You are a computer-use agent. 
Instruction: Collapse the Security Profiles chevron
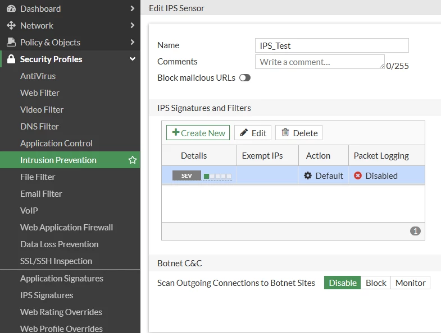133,59
